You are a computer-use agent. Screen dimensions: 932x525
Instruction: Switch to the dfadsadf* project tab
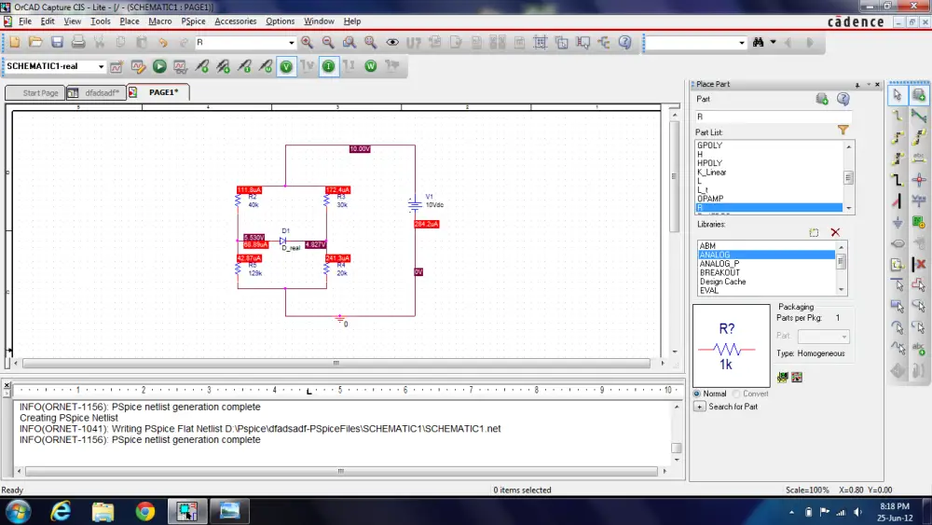tap(96, 92)
